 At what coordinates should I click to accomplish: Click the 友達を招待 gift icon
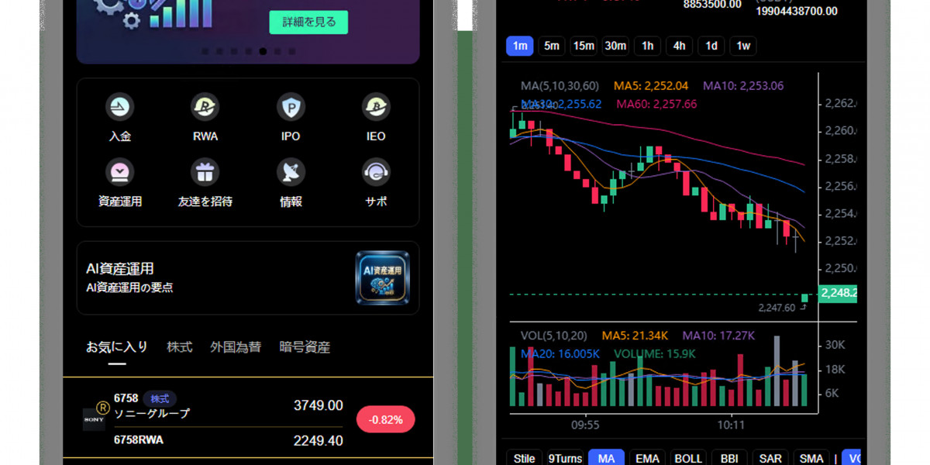point(205,172)
